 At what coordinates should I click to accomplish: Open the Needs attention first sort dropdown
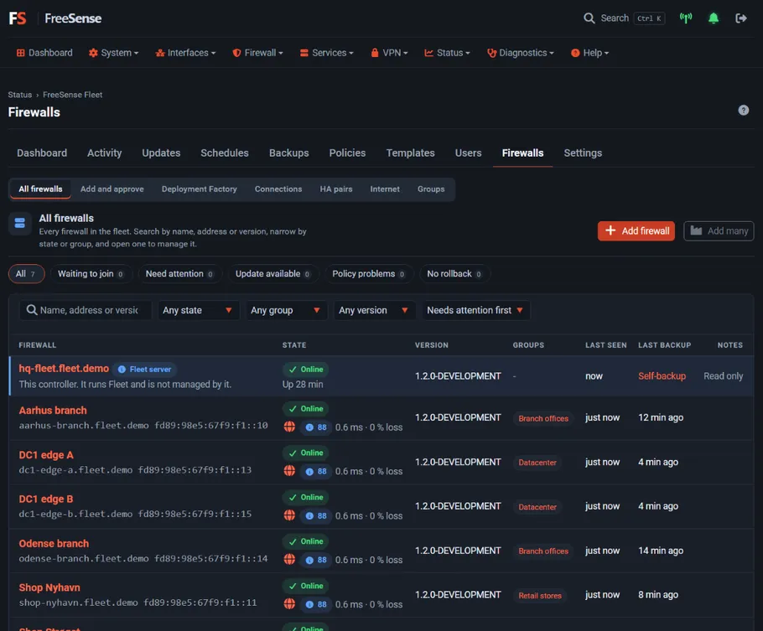tap(475, 310)
